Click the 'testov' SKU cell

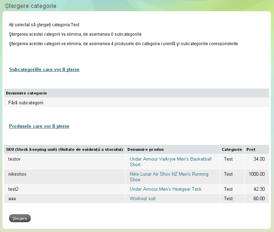tap(15, 159)
